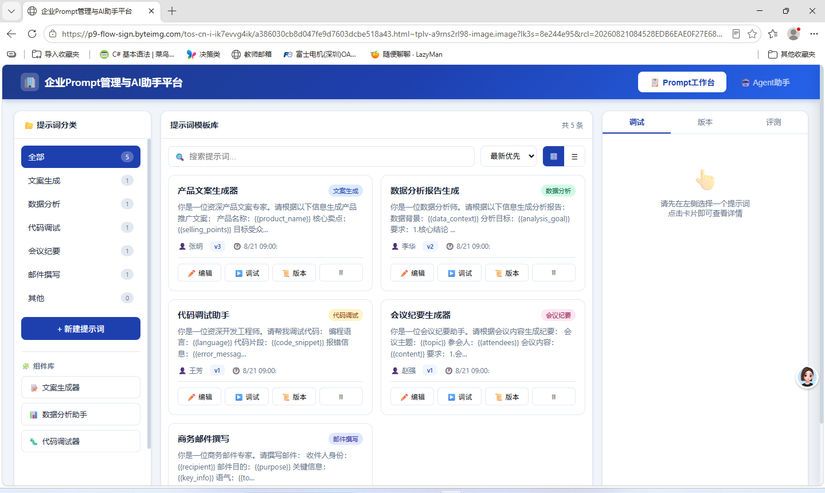Debug the 数据分析报告生成 prompt

pyautogui.click(x=459, y=273)
